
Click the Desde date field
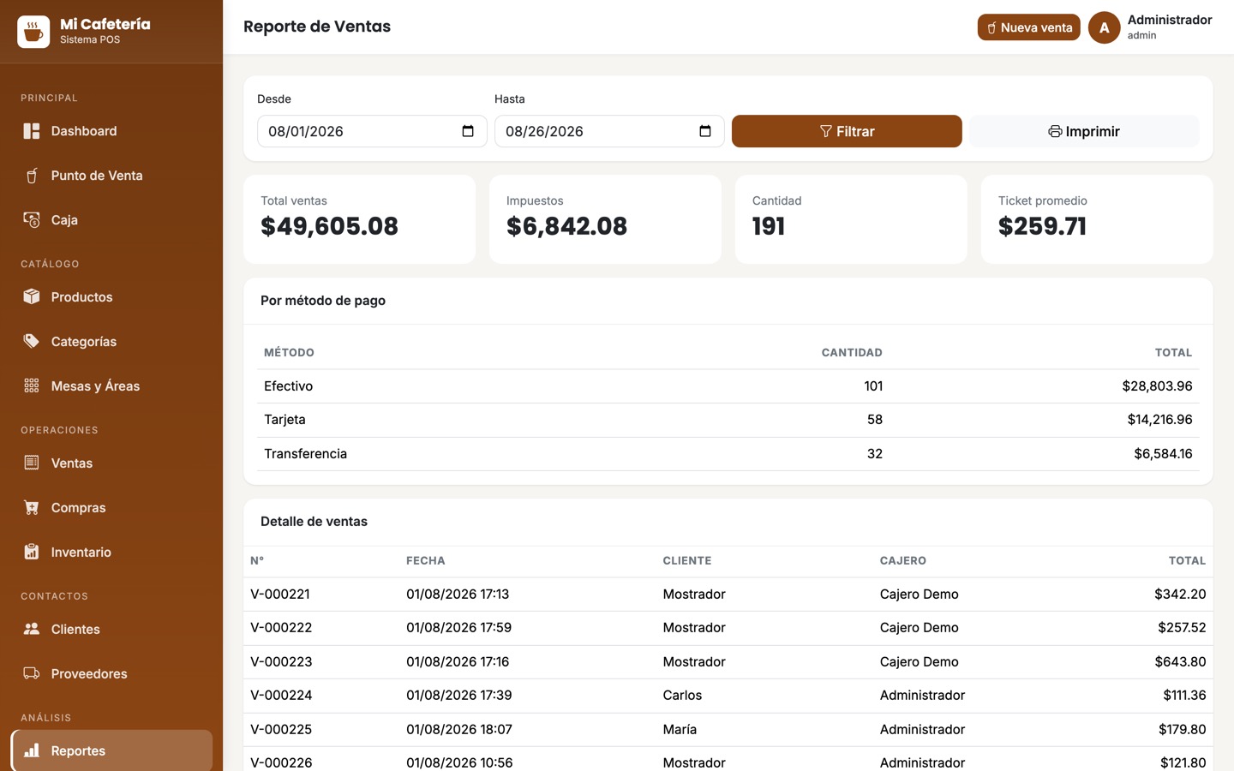tap(372, 131)
